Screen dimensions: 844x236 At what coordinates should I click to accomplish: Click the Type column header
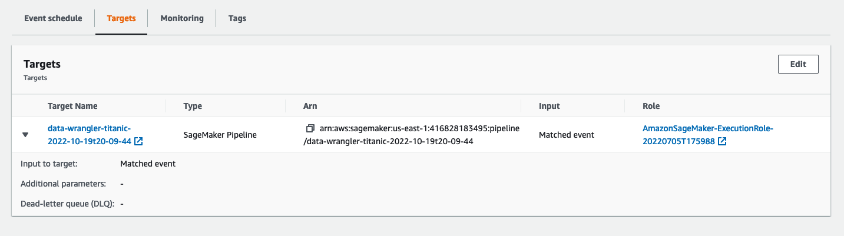193,106
